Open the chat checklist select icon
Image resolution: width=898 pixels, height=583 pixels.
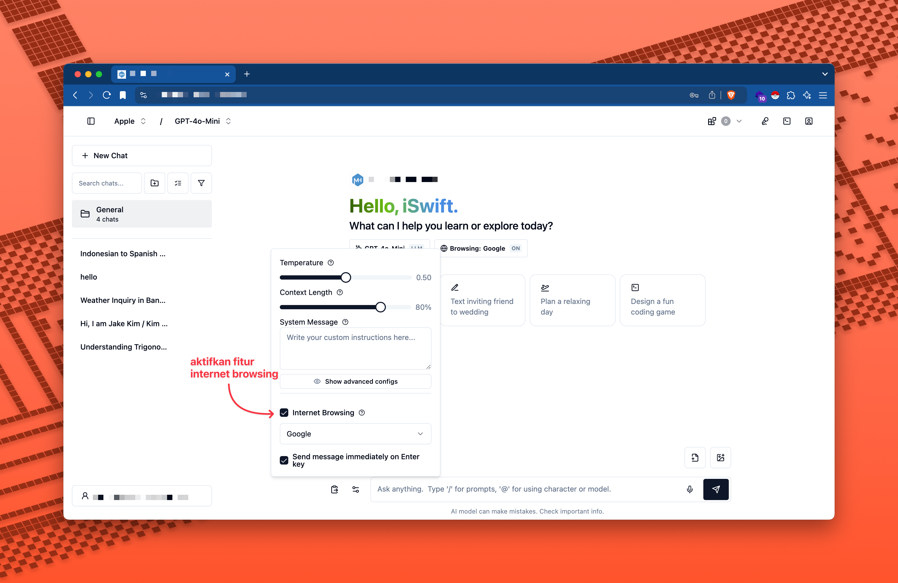[x=178, y=183]
